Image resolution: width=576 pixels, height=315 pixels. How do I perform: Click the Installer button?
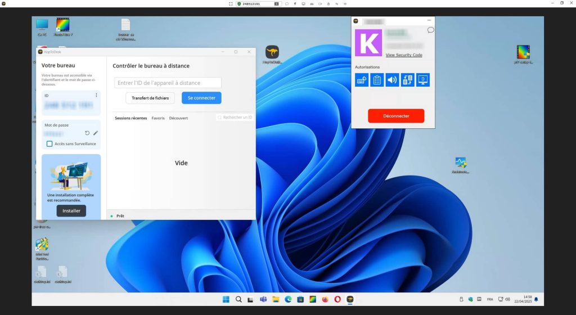click(x=71, y=211)
